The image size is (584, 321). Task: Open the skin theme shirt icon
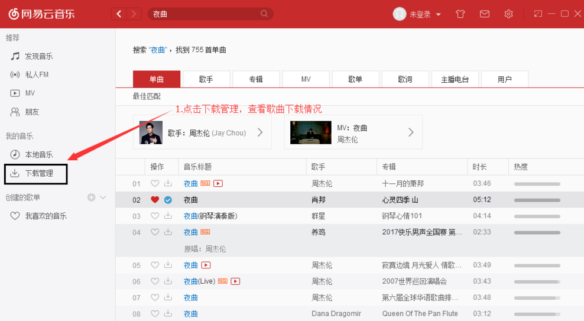point(460,14)
